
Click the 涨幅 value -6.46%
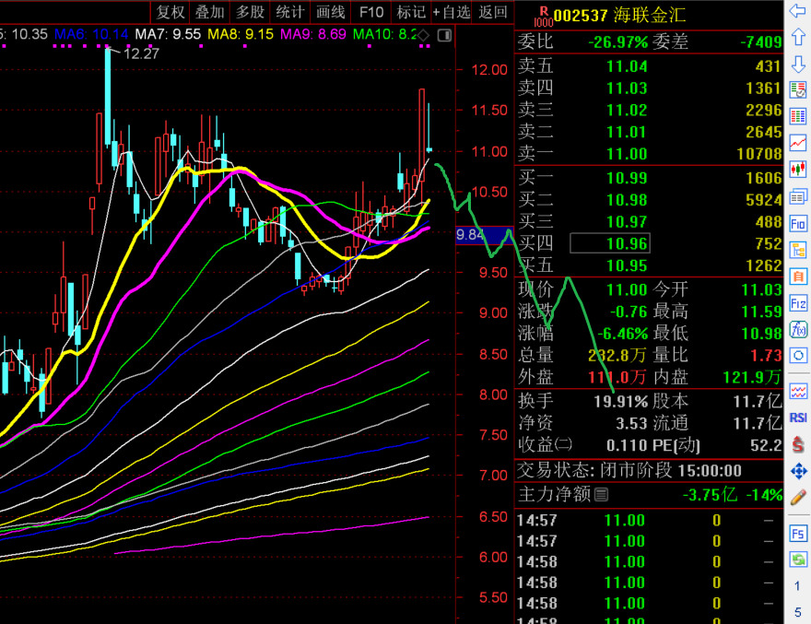click(x=623, y=334)
